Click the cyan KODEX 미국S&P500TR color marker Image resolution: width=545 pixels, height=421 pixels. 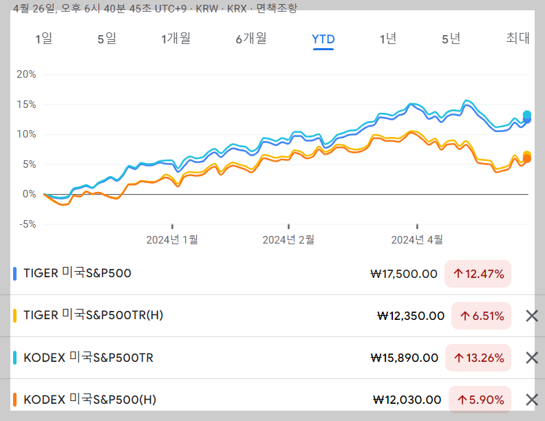point(14,358)
